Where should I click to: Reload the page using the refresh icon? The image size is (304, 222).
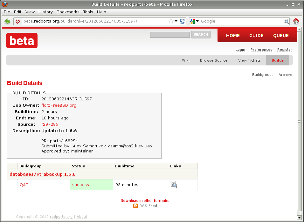(x=182, y=21)
